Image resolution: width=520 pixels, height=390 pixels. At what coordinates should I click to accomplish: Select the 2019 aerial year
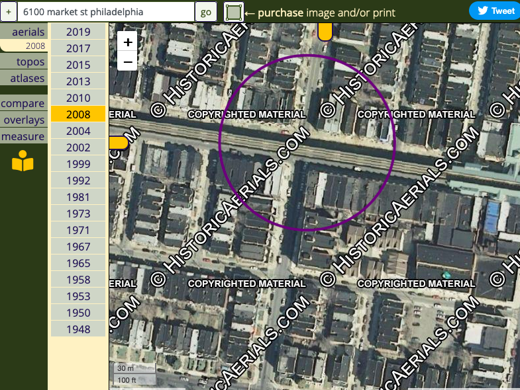(78, 32)
